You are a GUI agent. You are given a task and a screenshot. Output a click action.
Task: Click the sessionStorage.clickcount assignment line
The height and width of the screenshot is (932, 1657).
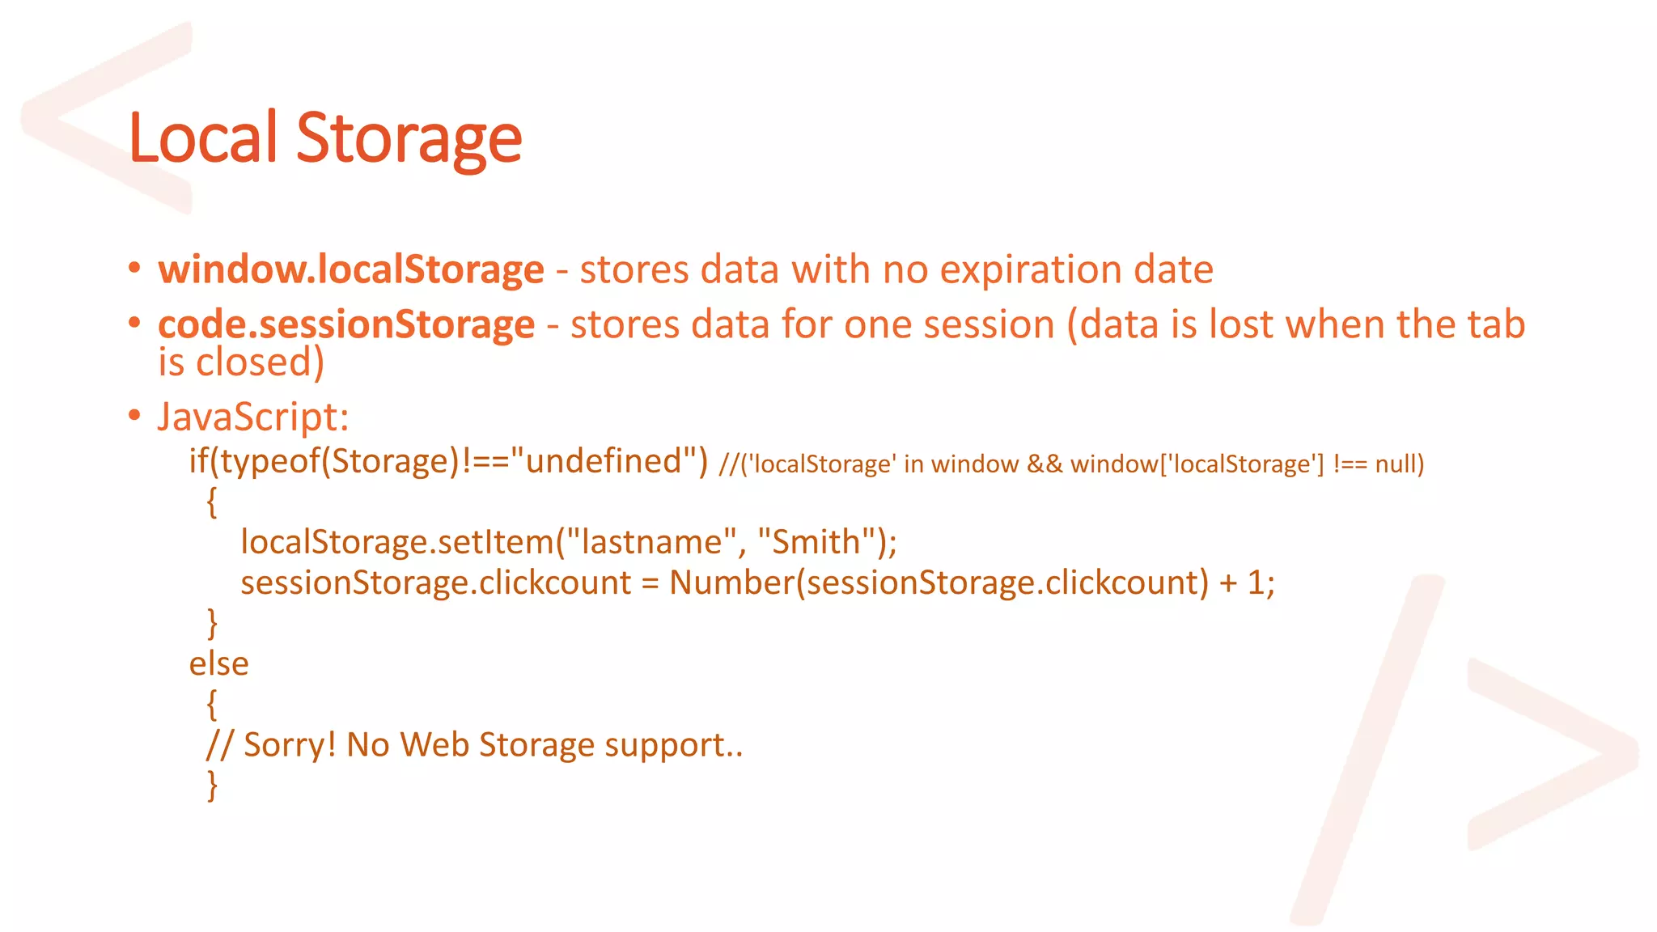point(757,582)
